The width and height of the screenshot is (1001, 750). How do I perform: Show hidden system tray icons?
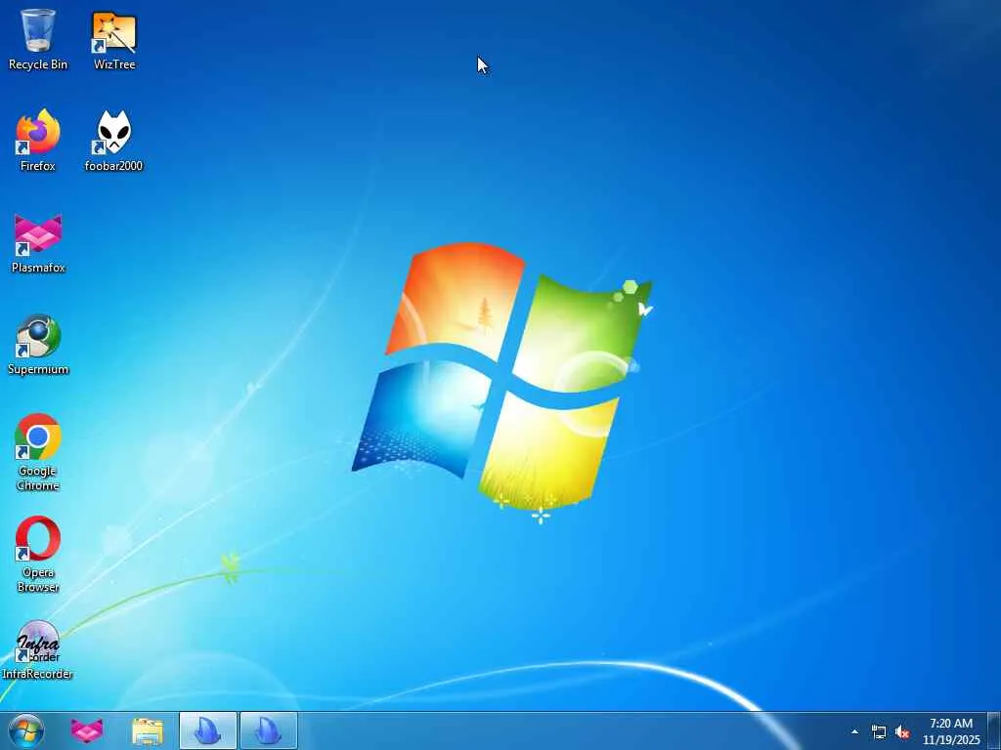click(x=854, y=731)
